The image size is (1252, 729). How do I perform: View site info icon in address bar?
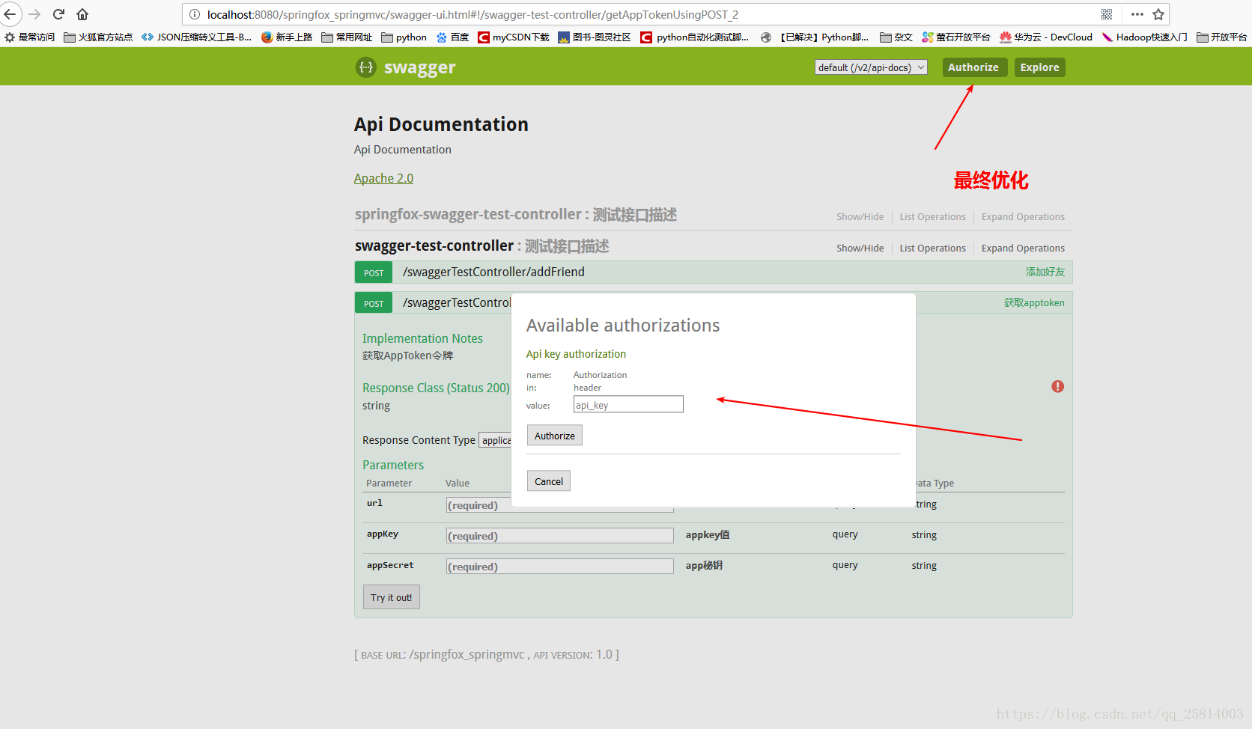pyautogui.click(x=195, y=14)
